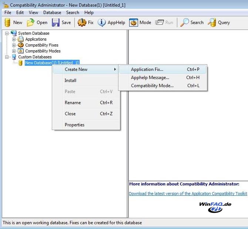Viewport: 248px width, 229px height.
Task: Click the Fix gear toolbar icon
Action: 82,23
